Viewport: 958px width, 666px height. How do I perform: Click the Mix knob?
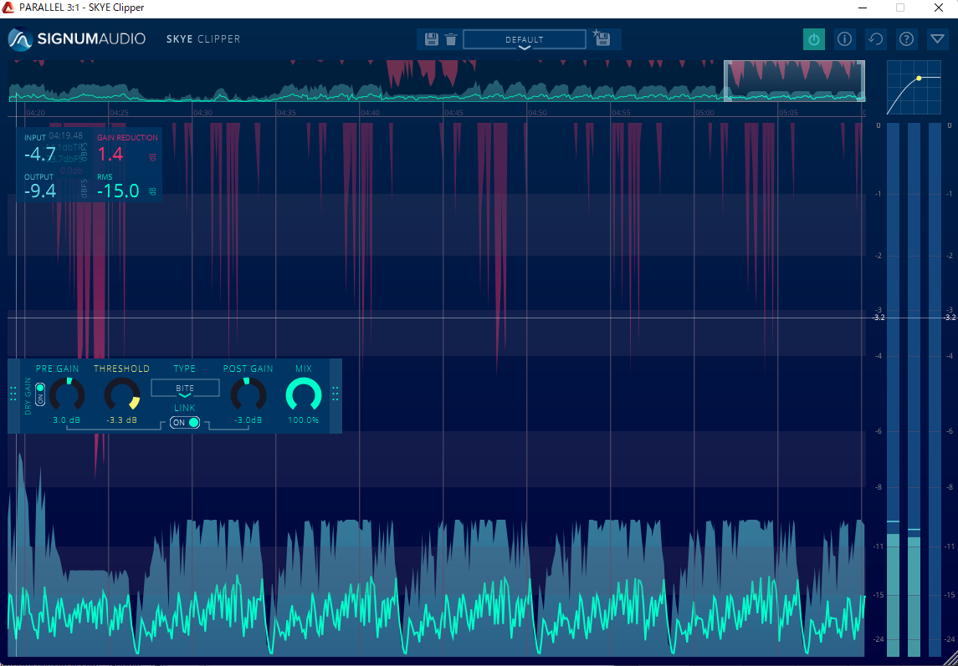coord(304,394)
